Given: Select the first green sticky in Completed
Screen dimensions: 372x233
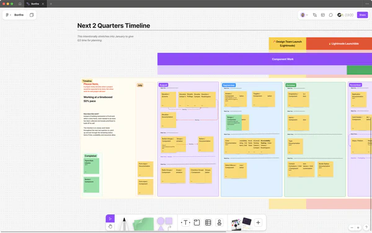Looking at the screenshot, I should coord(91,166).
